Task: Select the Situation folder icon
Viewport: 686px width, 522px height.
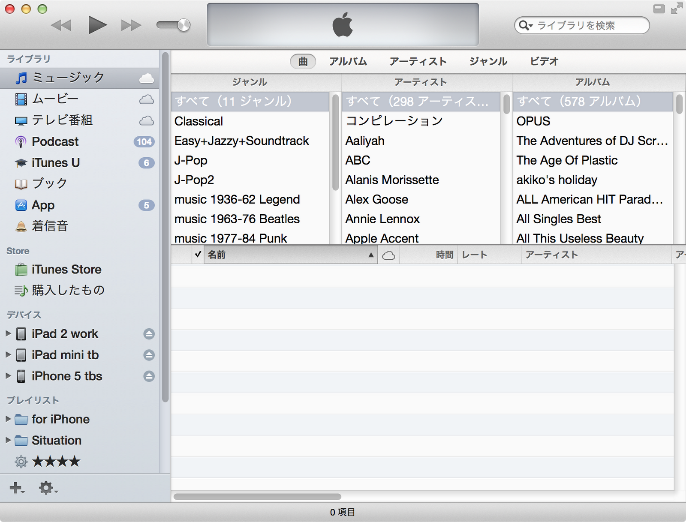Action: (21, 441)
